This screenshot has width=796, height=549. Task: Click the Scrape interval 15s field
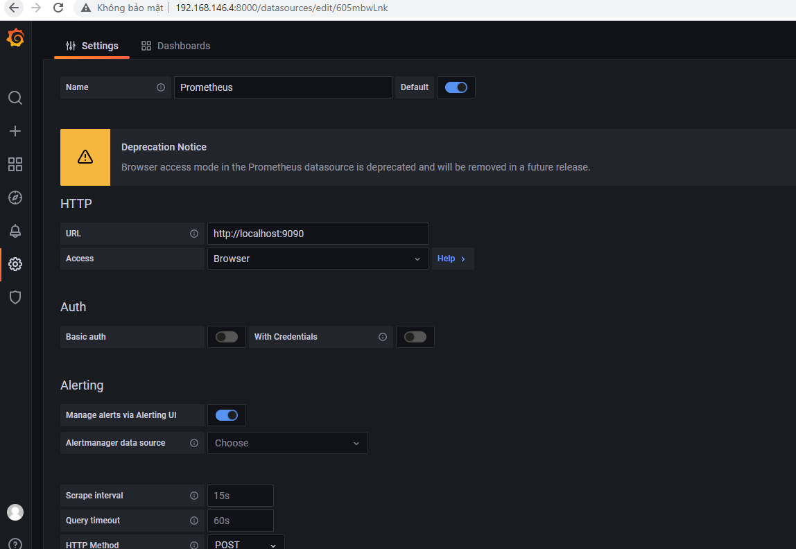(x=241, y=496)
